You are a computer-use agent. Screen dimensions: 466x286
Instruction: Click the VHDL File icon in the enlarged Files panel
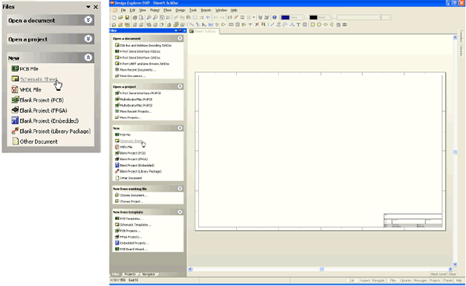(x=15, y=89)
